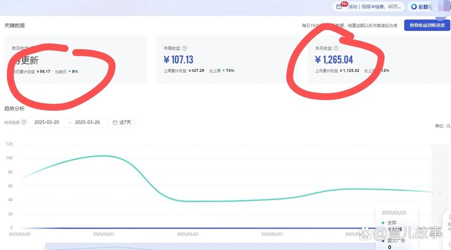Click the AI assistant icon in top bar

pyautogui.click(x=414, y=6)
